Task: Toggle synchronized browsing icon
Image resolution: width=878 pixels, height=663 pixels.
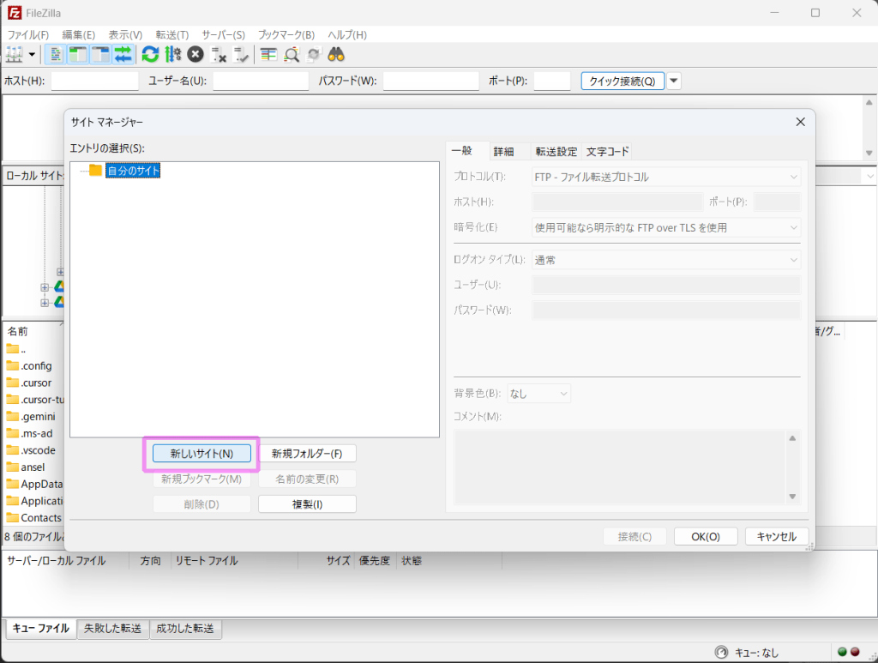Action: pos(314,55)
